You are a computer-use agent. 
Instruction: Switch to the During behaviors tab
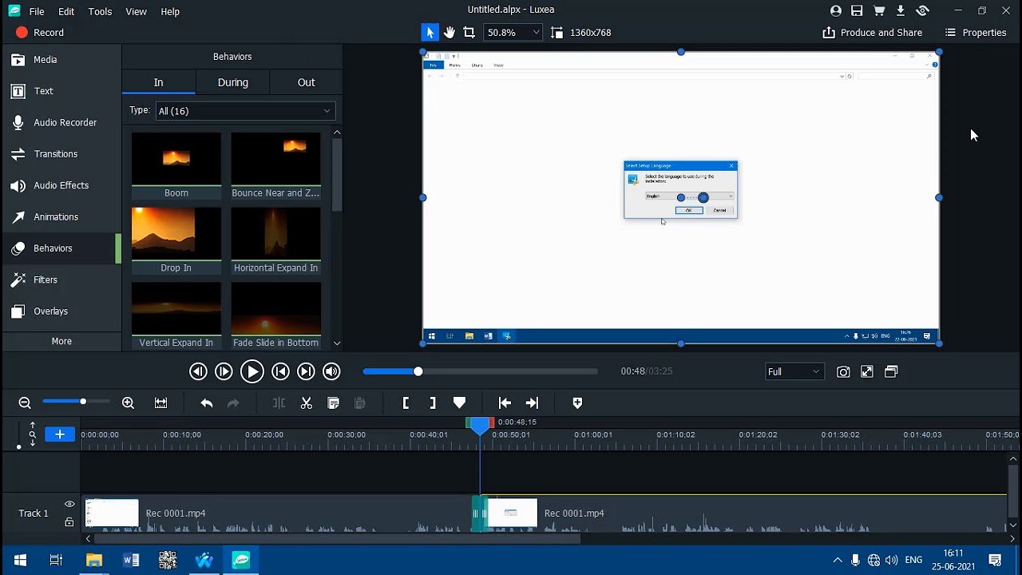(x=233, y=82)
